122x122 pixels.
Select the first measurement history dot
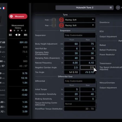click(x=11, y=31)
